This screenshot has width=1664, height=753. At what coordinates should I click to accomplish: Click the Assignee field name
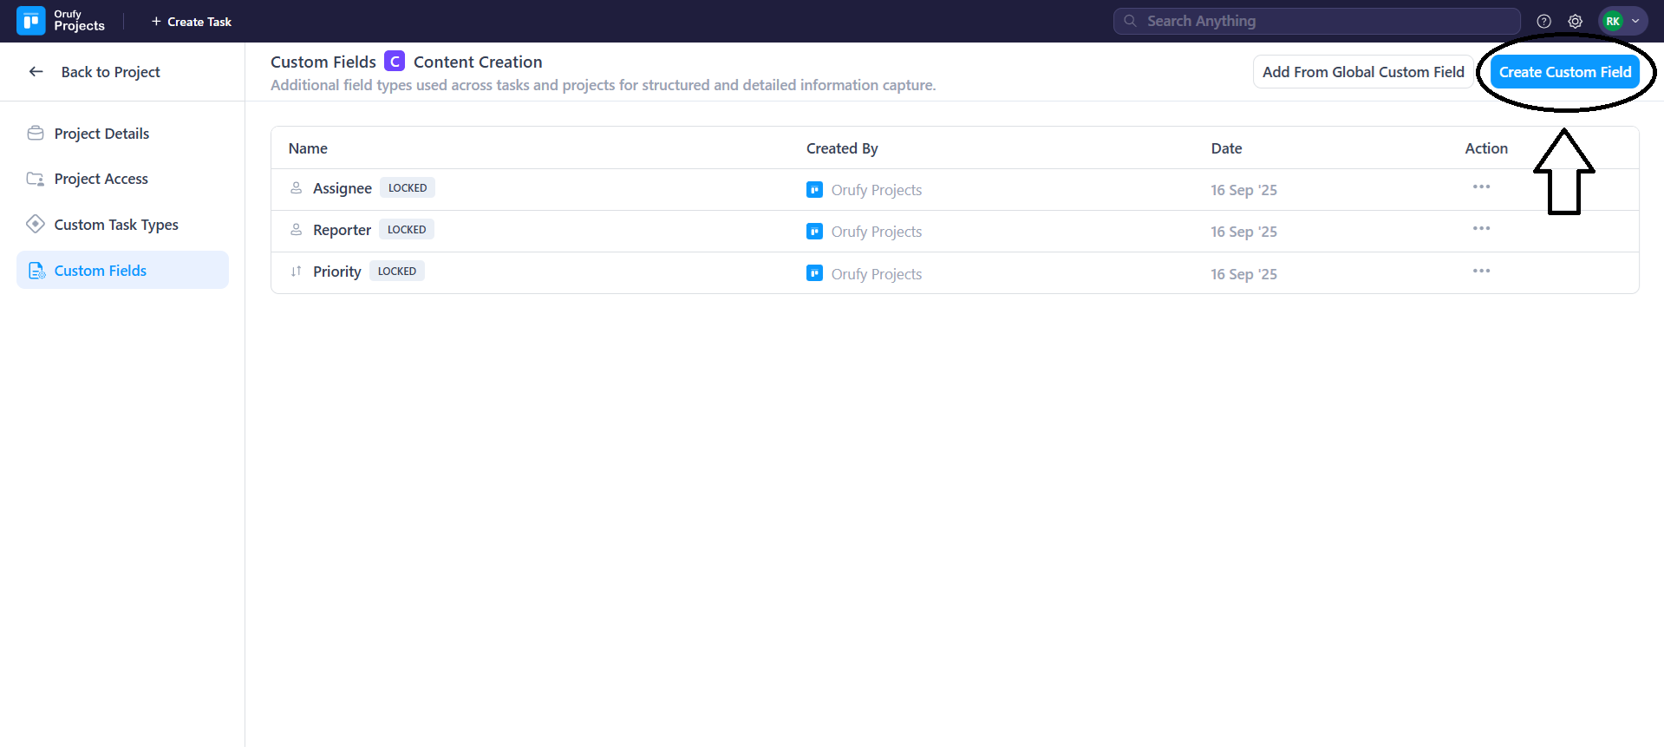pyautogui.click(x=342, y=188)
